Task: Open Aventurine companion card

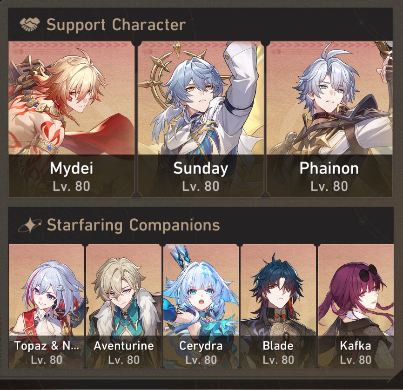Action: pyautogui.click(x=124, y=306)
